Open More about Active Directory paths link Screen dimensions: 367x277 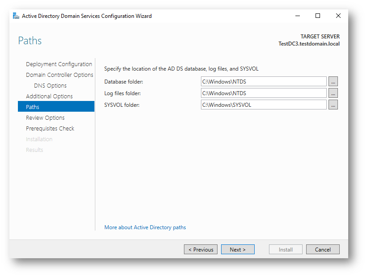145,227
